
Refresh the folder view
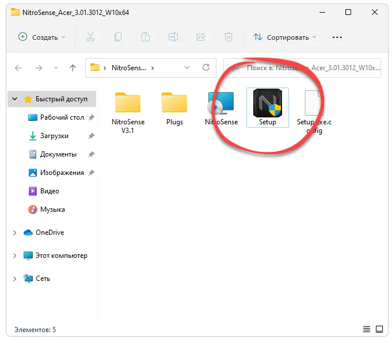206,67
